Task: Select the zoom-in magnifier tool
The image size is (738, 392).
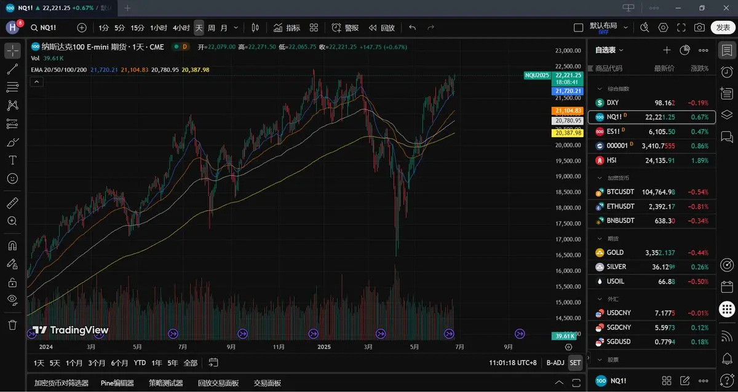Action: [12, 221]
